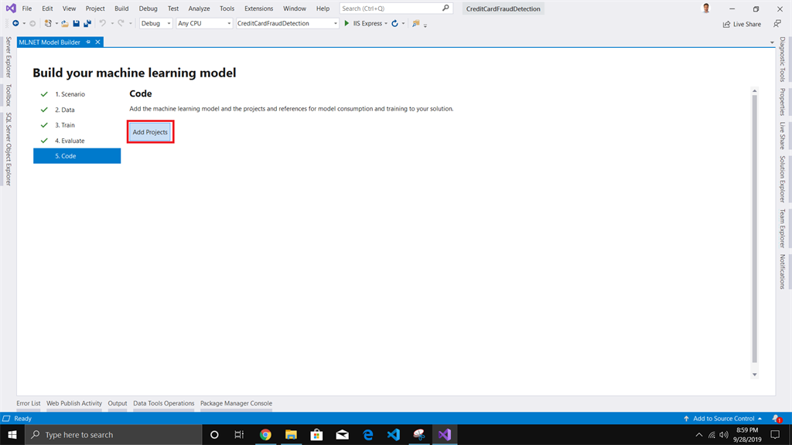This screenshot has width=792, height=445.
Task: Open the user account profile picture
Action: (x=706, y=8)
